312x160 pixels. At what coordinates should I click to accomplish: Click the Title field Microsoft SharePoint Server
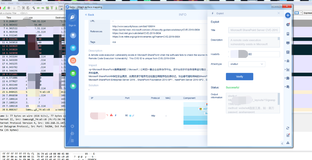point(254,30)
